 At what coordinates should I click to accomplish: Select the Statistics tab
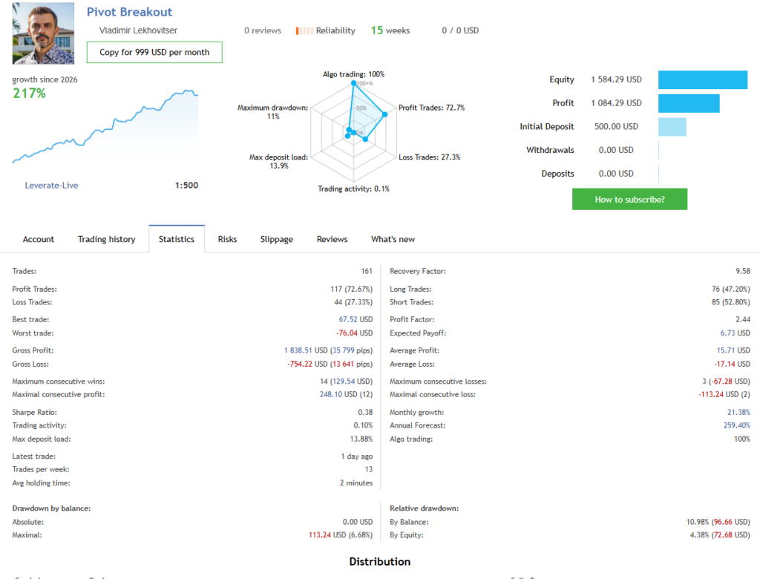[177, 239]
